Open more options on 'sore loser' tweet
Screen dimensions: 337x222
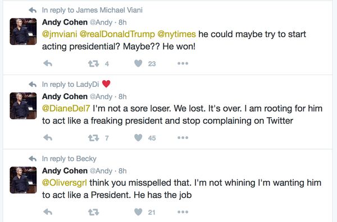183,138
